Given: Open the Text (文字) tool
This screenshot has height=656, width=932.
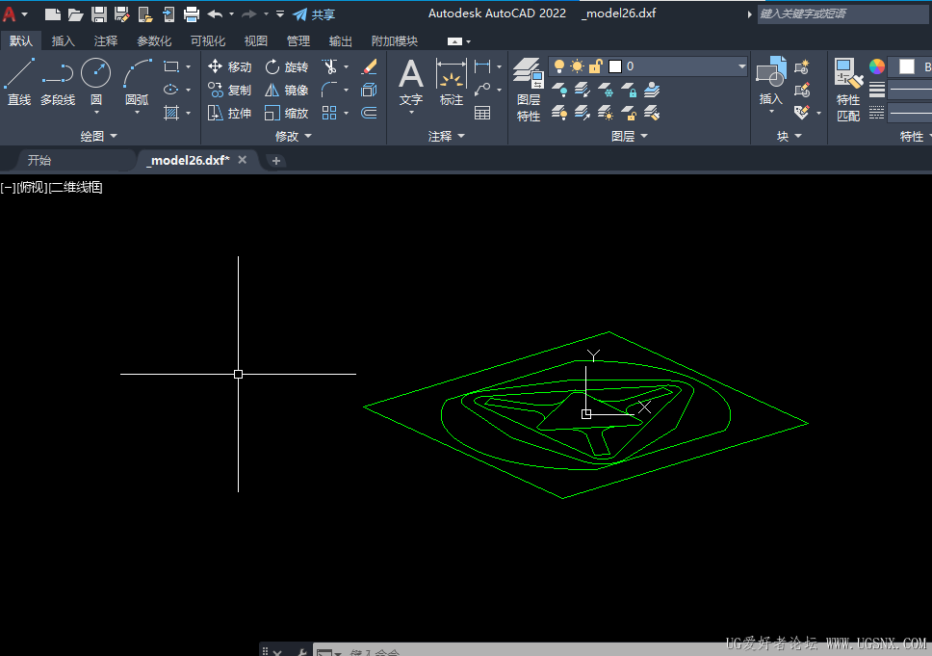Looking at the screenshot, I should [x=411, y=82].
